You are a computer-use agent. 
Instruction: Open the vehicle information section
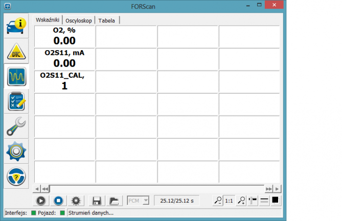pos(17,27)
